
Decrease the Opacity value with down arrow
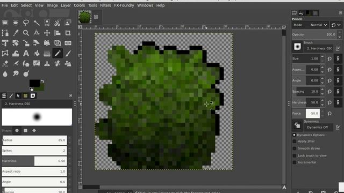[340, 37]
